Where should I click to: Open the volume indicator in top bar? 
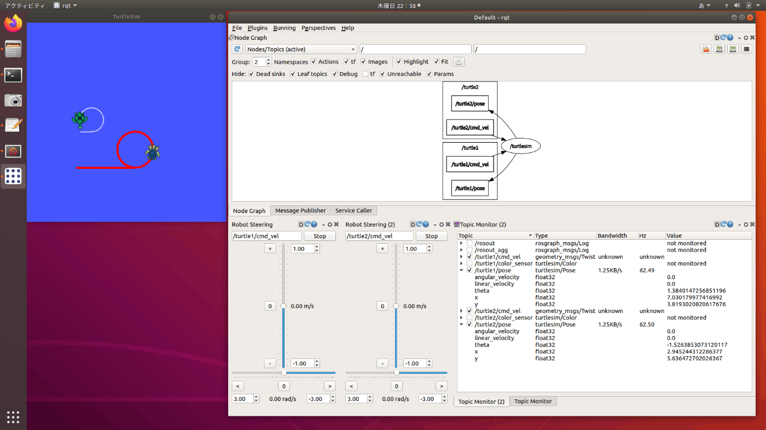click(736, 5)
